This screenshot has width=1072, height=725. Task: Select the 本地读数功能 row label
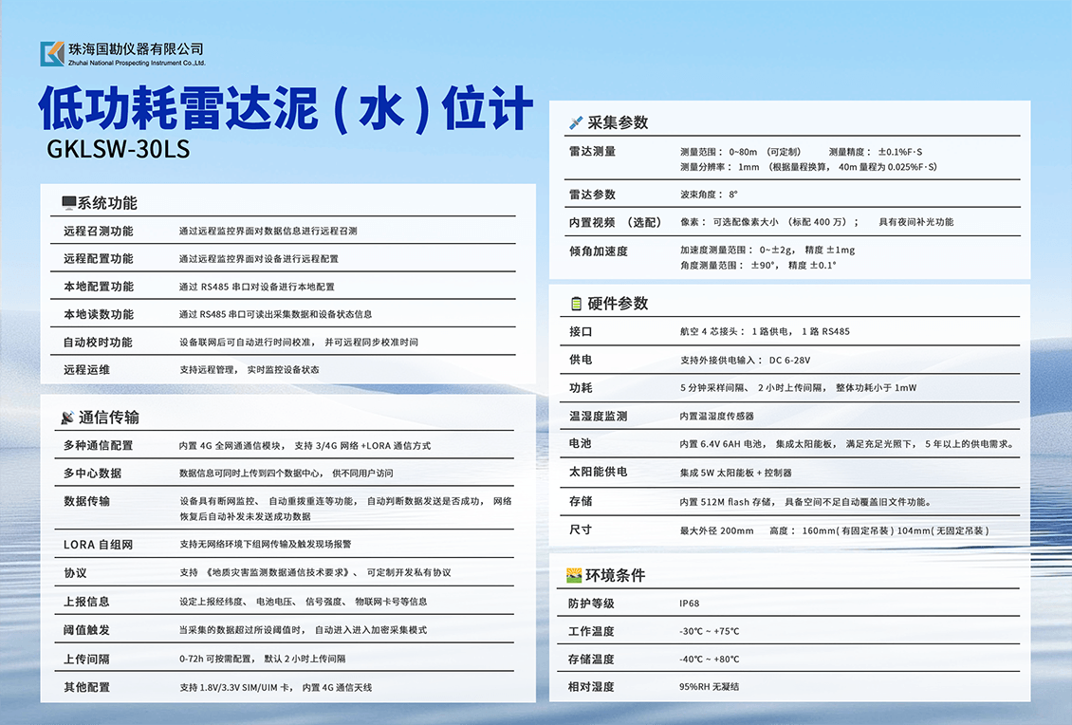[99, 315]
